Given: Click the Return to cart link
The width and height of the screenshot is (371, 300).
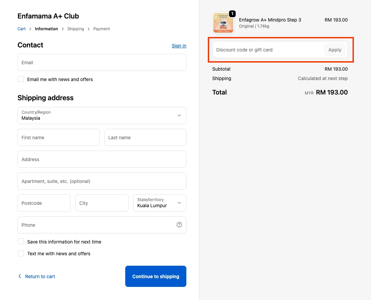Looking at the screenshot, I should coord(40,276).
